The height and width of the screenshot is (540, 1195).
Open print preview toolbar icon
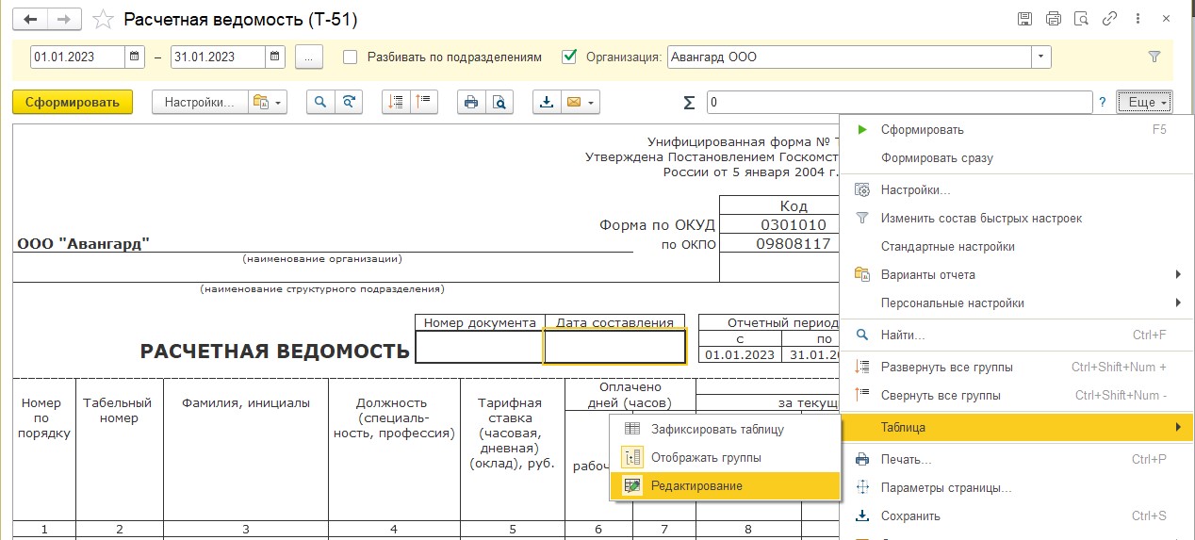click(x=499, y=102)
